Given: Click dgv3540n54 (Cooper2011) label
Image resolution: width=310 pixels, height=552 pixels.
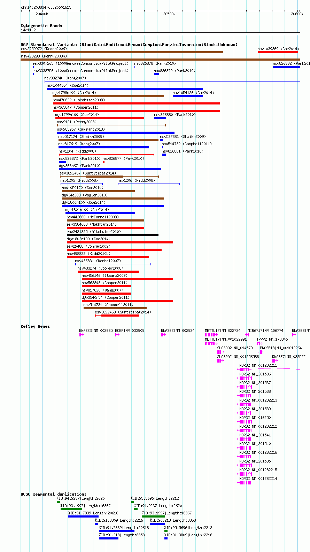Looking at the screenshot, I should (106, 297).
